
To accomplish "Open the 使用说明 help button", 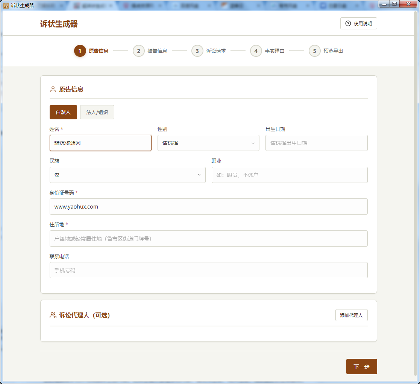I will [x=358, y=23].
